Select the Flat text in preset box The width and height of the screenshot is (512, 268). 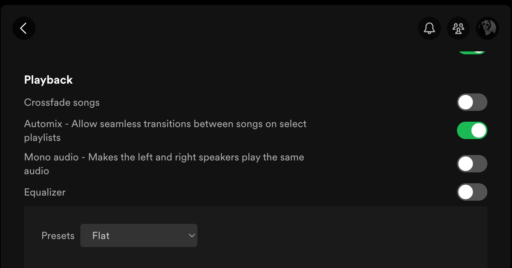[101, 236]
